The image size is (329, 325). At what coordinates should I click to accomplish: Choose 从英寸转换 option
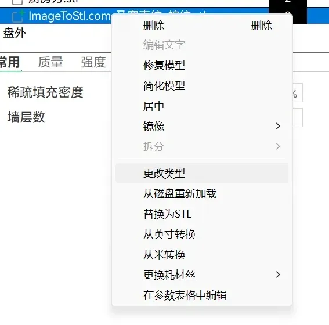pyautogui.click(x=202, y=234)
